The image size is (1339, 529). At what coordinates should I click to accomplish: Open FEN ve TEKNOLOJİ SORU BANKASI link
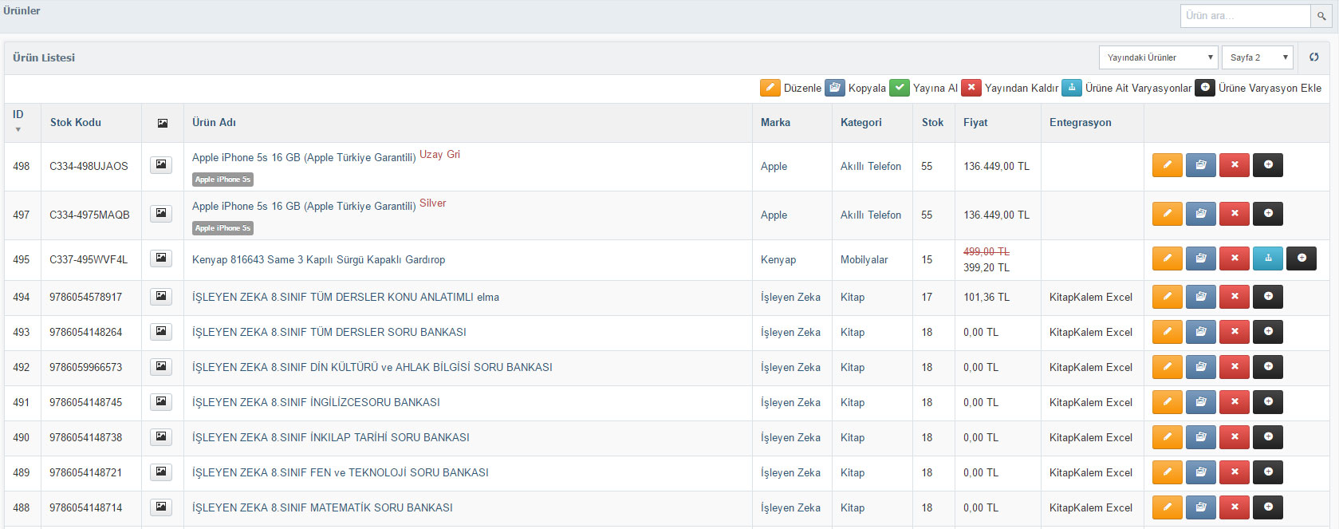coord(341,472)
